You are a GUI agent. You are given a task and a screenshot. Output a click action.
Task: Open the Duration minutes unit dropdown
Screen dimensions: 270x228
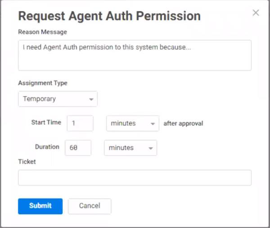pos(130,148)
